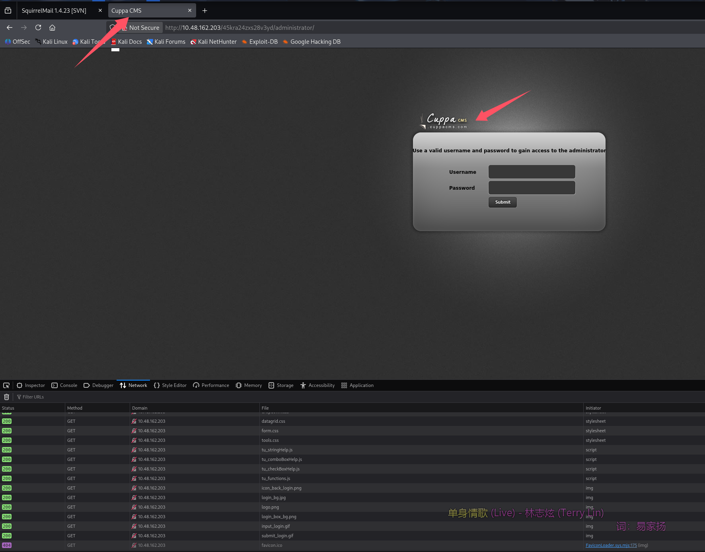Click the browser home icon
705x552 pixels.
pyautogui.click(x=52, y=27)
